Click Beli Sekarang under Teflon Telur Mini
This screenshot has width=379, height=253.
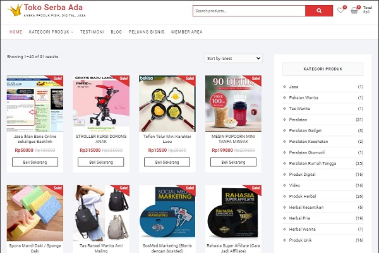point(167,162)
